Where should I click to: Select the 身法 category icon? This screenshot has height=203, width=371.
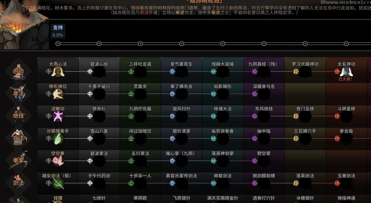point(18,93)
